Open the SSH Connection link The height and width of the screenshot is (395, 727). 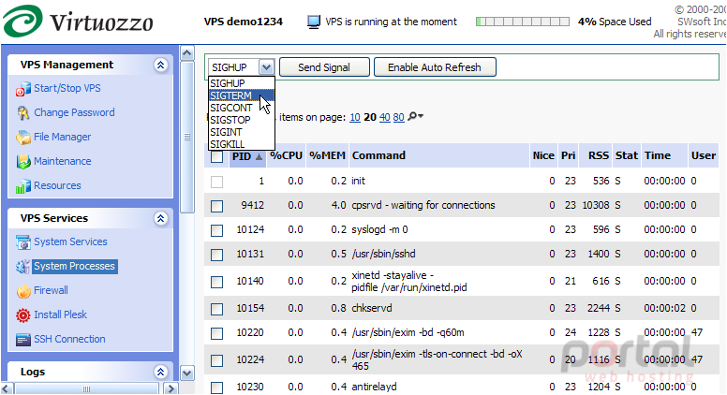click(x=69, y=339)
